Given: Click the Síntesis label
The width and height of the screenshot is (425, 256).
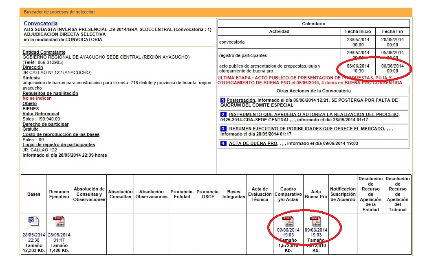Looking at the screenshot, I should point(31,78).
